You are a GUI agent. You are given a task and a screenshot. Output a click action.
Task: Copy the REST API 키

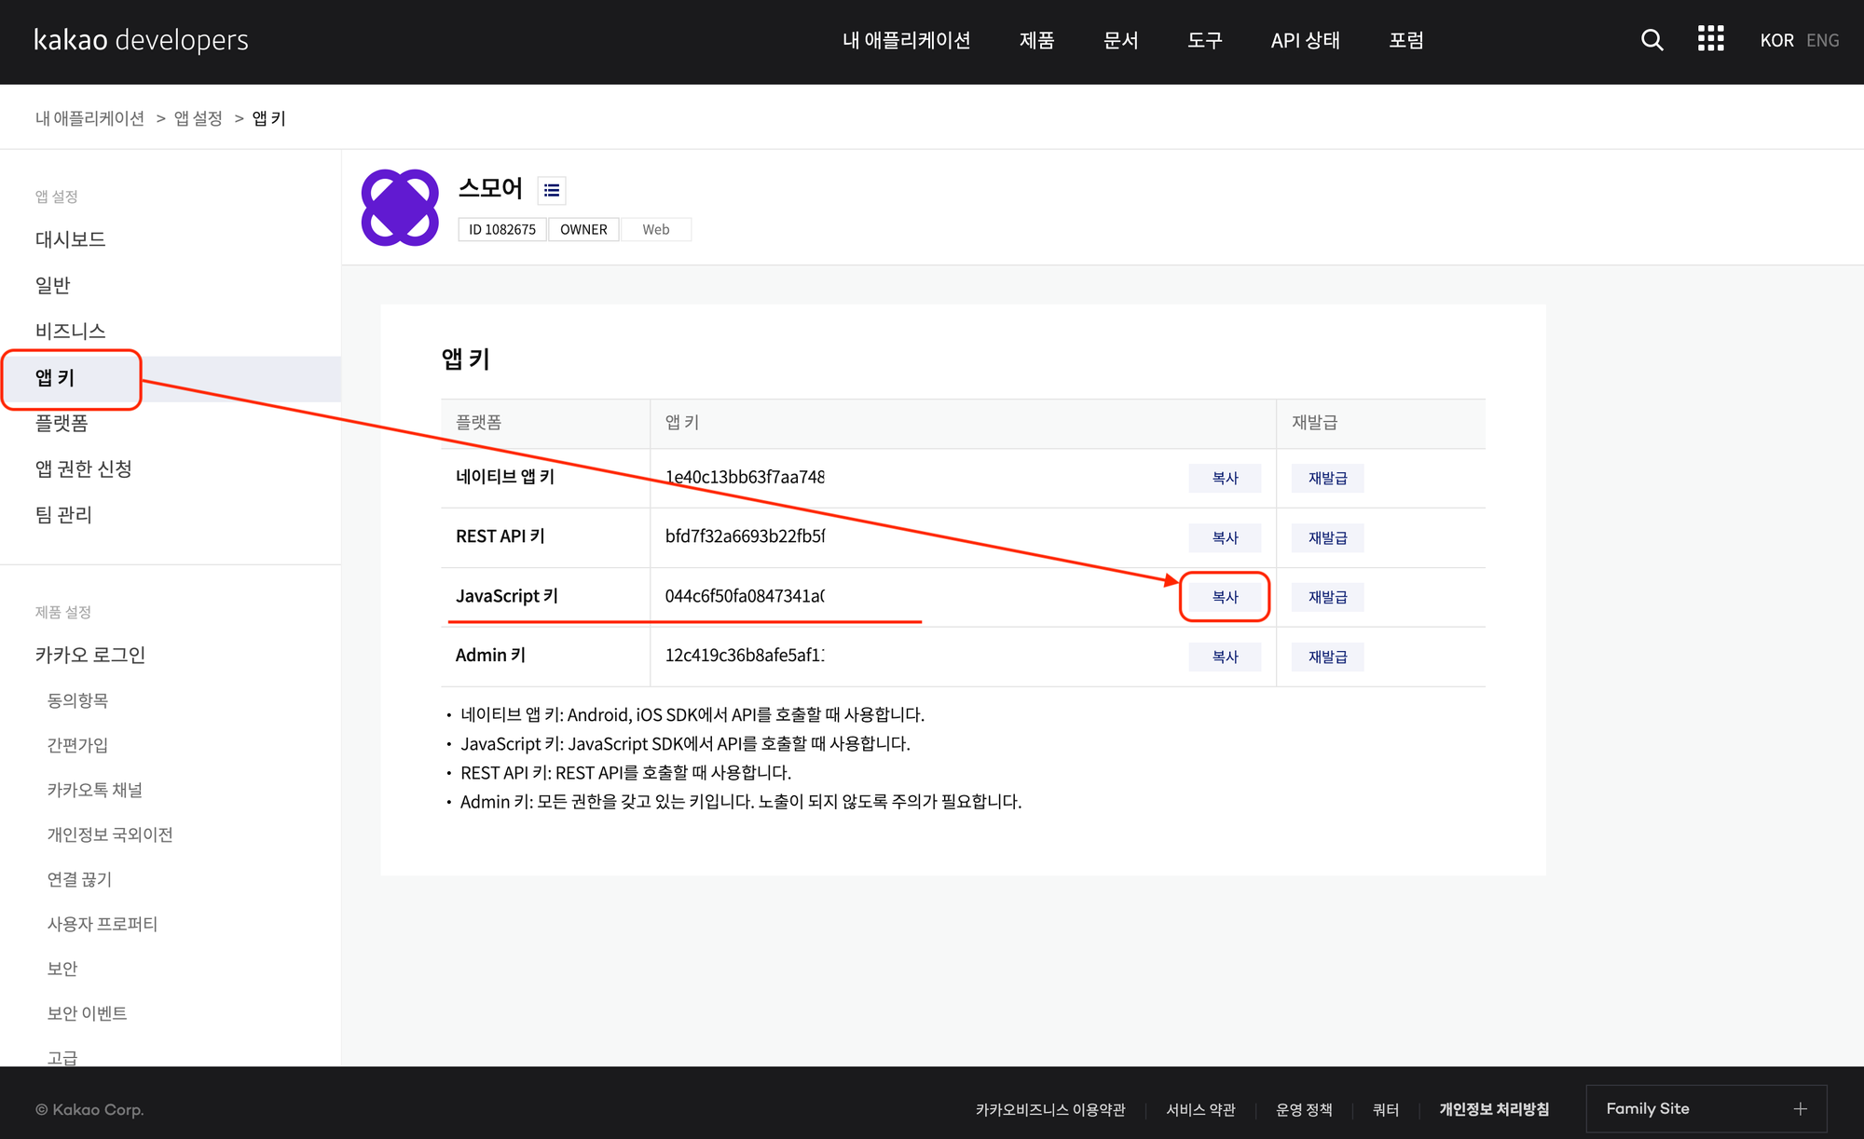(x=1225, y=537)
